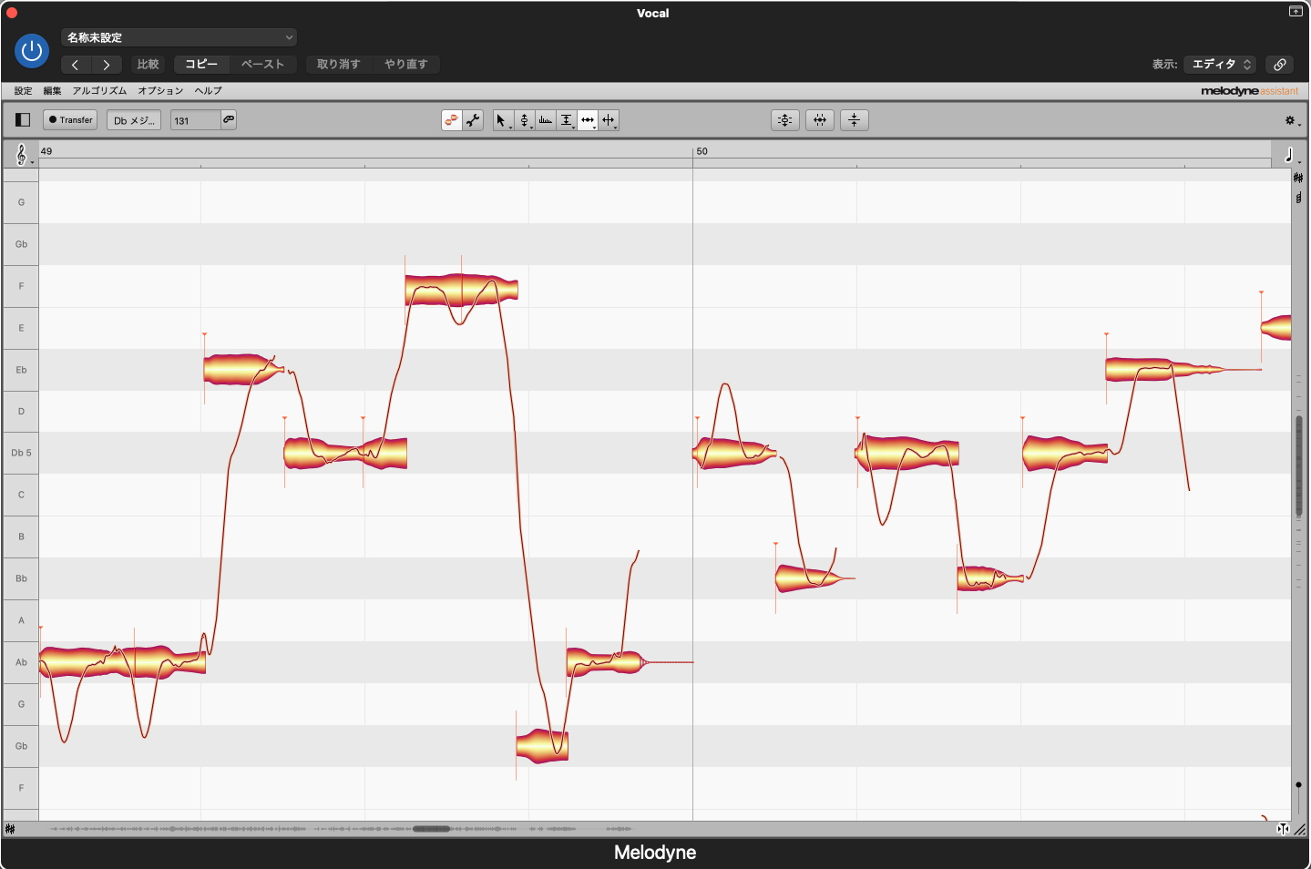The height and width of the screenshot is (869, 1311).
Task: Select the time tool
Action: pos(588,120)
